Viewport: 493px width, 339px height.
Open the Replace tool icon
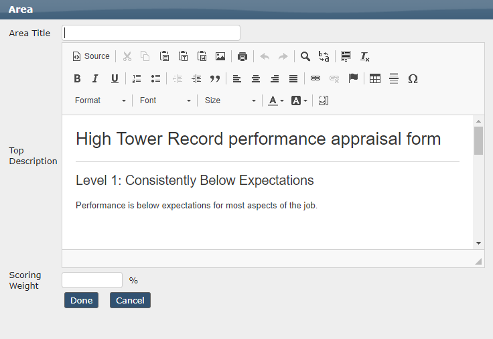pyautogui.click(x=324, y=56)
